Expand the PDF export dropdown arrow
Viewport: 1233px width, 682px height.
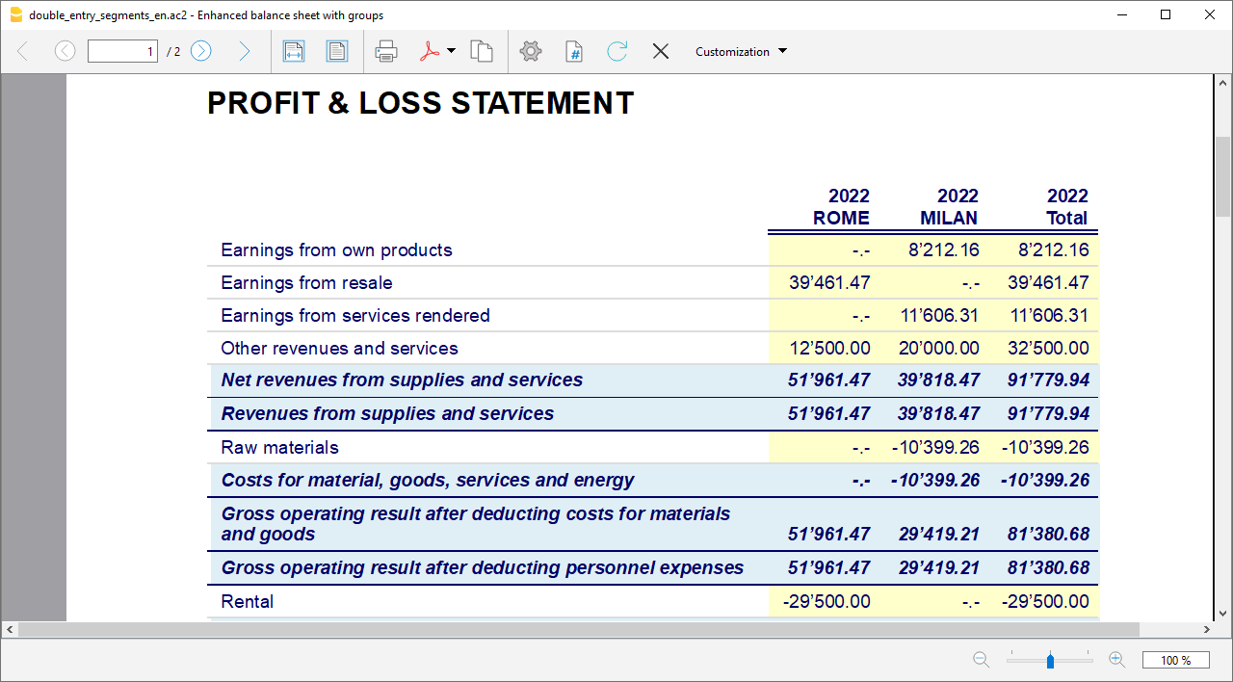(452, 52)
